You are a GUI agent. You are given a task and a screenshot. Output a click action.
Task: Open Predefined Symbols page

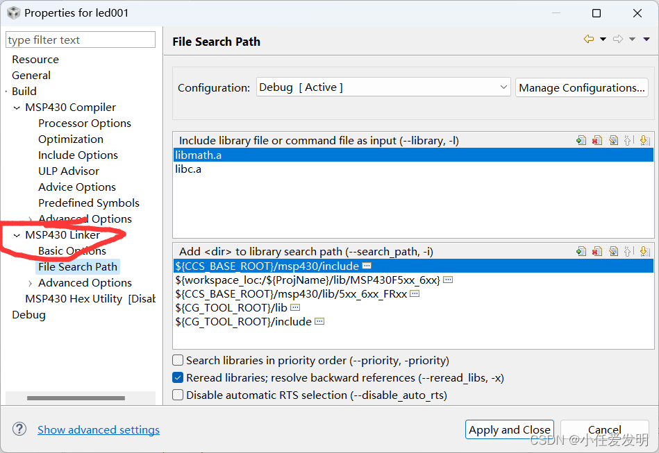click(x=89, y=203)
